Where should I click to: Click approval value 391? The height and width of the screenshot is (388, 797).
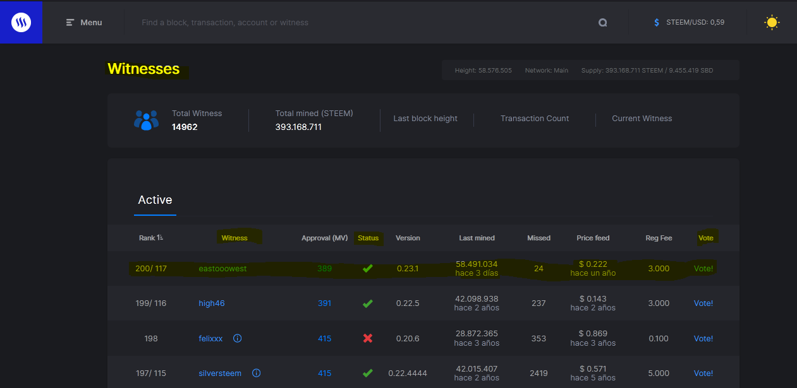[x=324, y=303]
